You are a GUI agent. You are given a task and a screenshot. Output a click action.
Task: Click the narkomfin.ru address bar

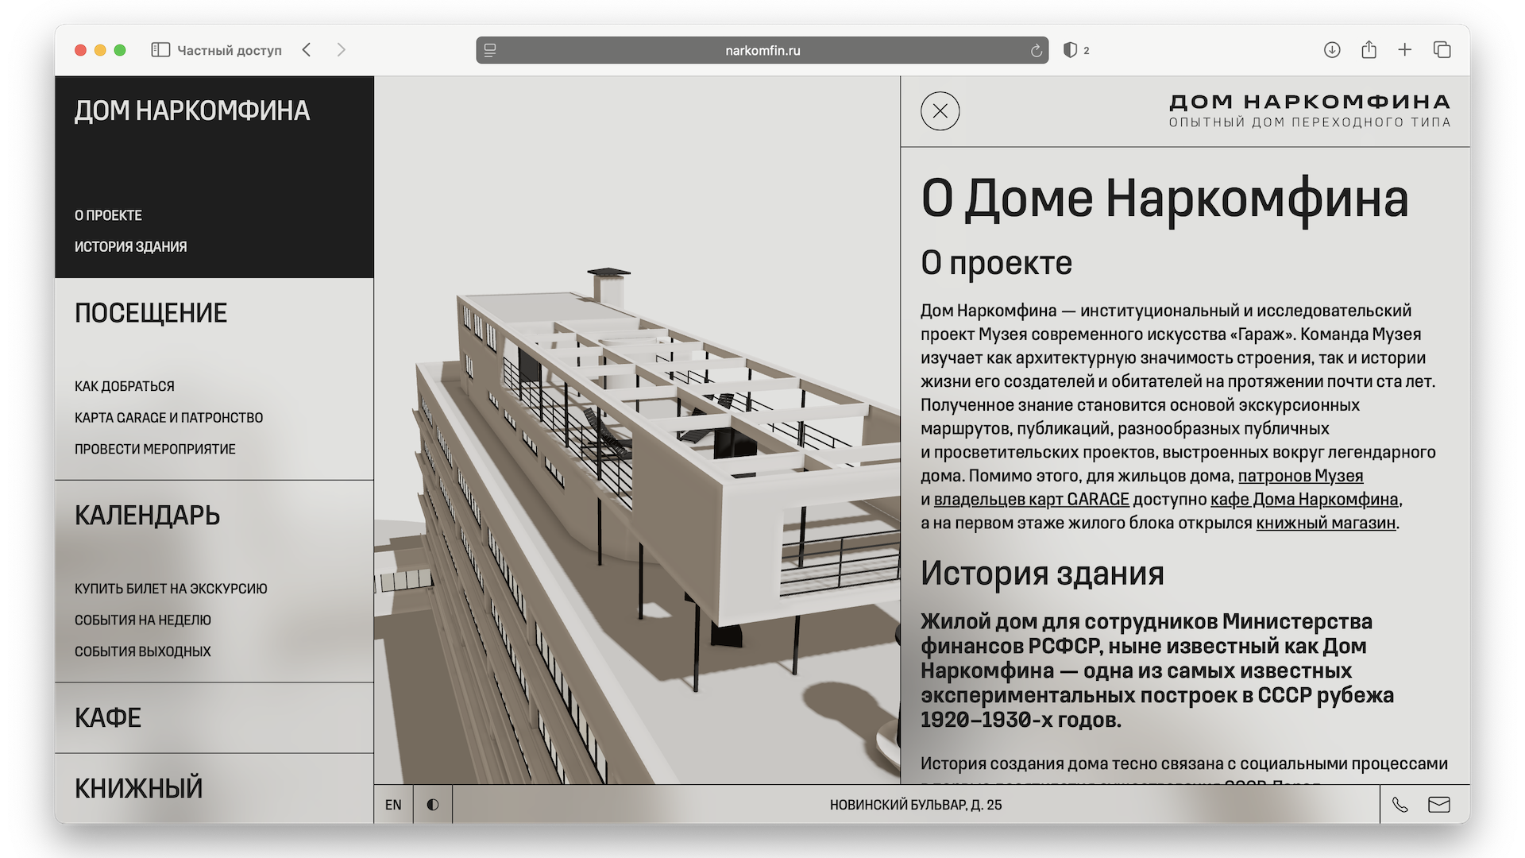762,50
